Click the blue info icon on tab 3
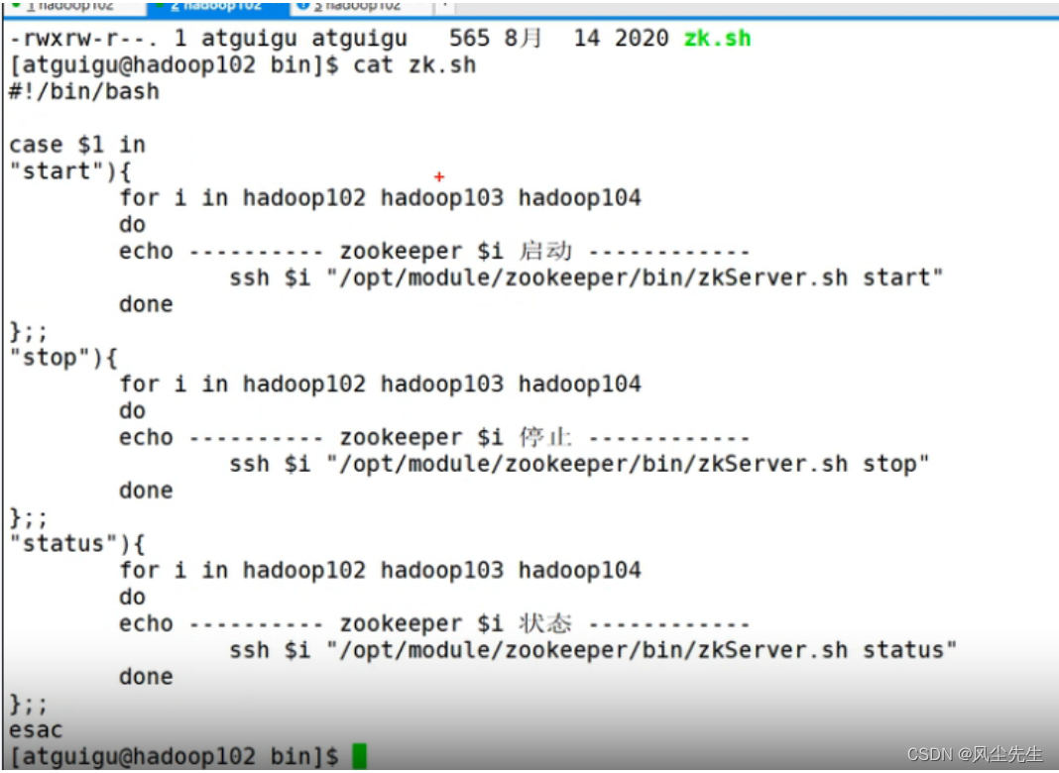 coord(303,5)
